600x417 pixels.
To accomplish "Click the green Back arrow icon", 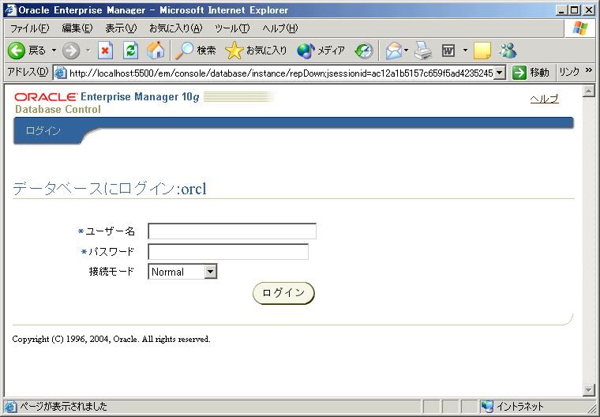I will pyautogui.click(x=17, y=51).
